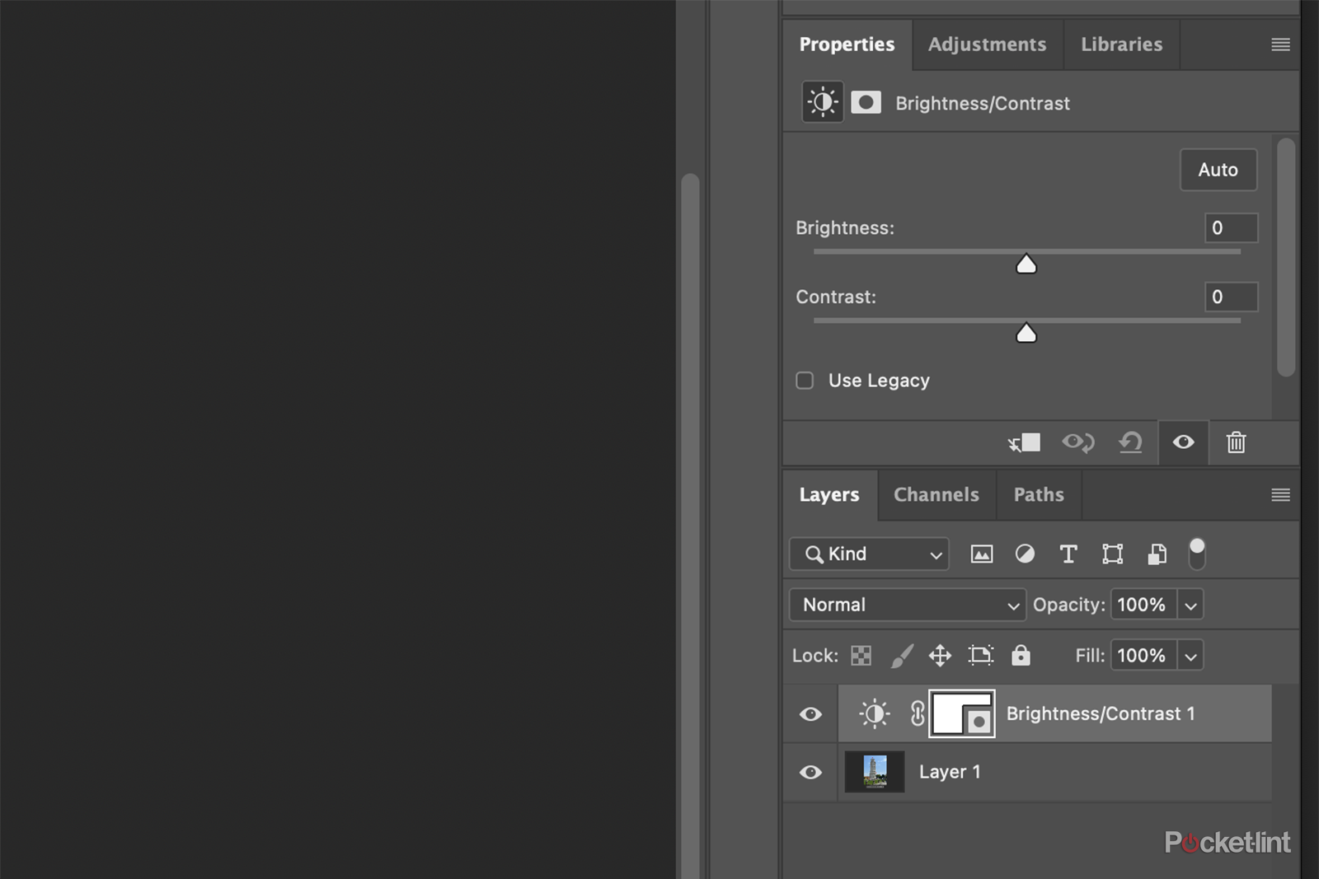The height and width of the screenshot is (879, 1319).
Task: Hide the Brightness/Contrast 1 layer
Action: (x=810, y=713)
